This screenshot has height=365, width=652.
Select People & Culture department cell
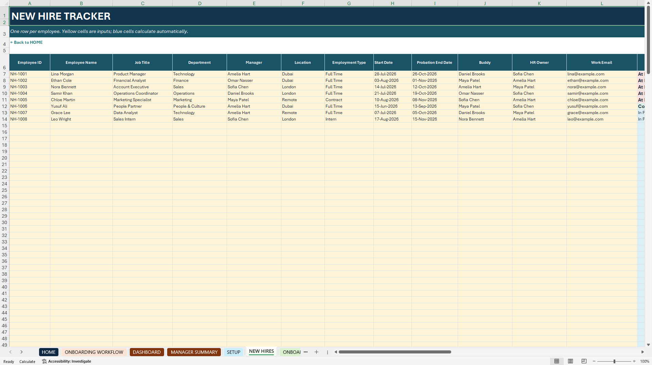(199, 106)
